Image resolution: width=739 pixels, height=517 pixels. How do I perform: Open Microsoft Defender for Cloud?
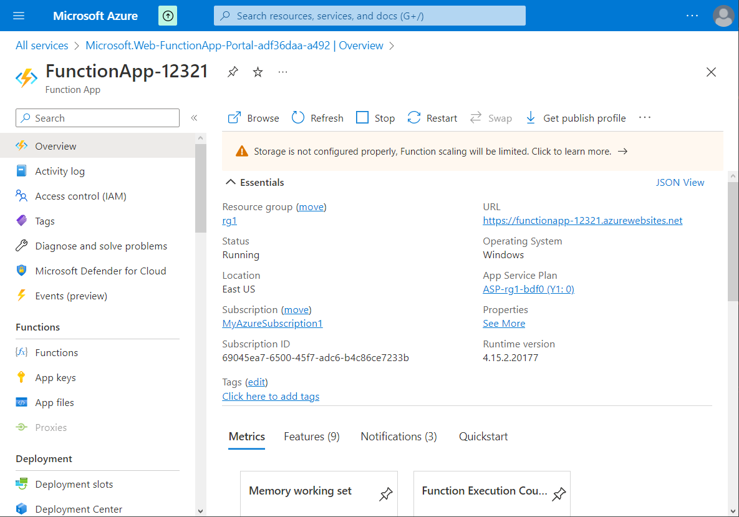pyautogui.click(x=97, y=271)
